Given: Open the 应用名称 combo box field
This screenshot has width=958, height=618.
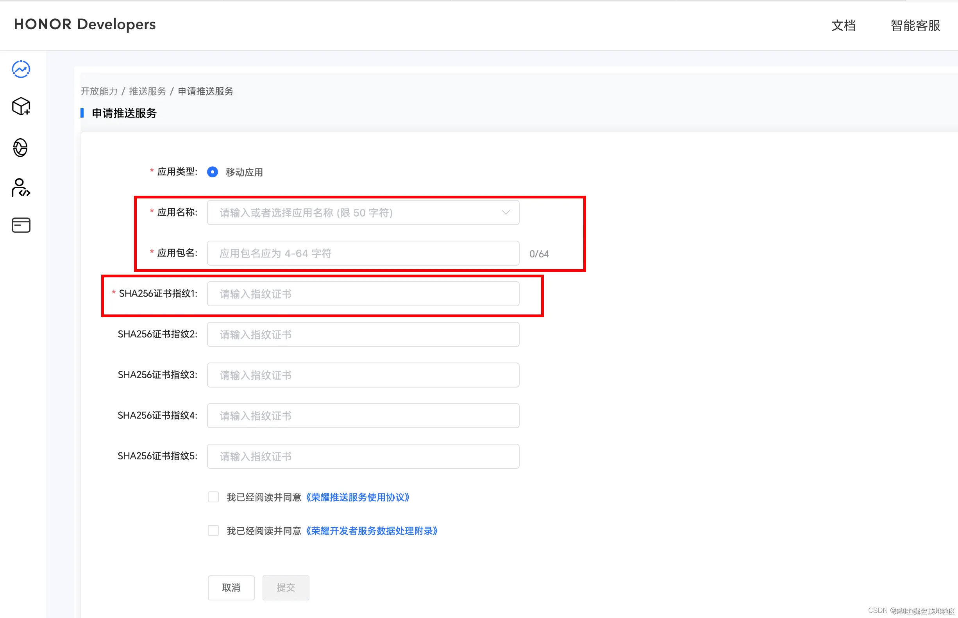Looking at the screenshot, I should tap(353, 213).
